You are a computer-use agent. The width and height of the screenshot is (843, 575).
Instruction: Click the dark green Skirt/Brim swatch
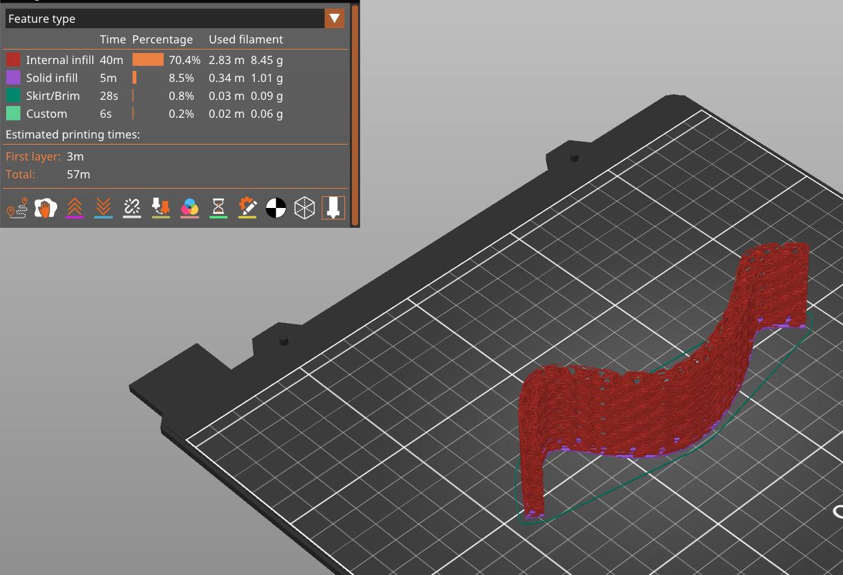pyautogui.click(x=13, y=96)
